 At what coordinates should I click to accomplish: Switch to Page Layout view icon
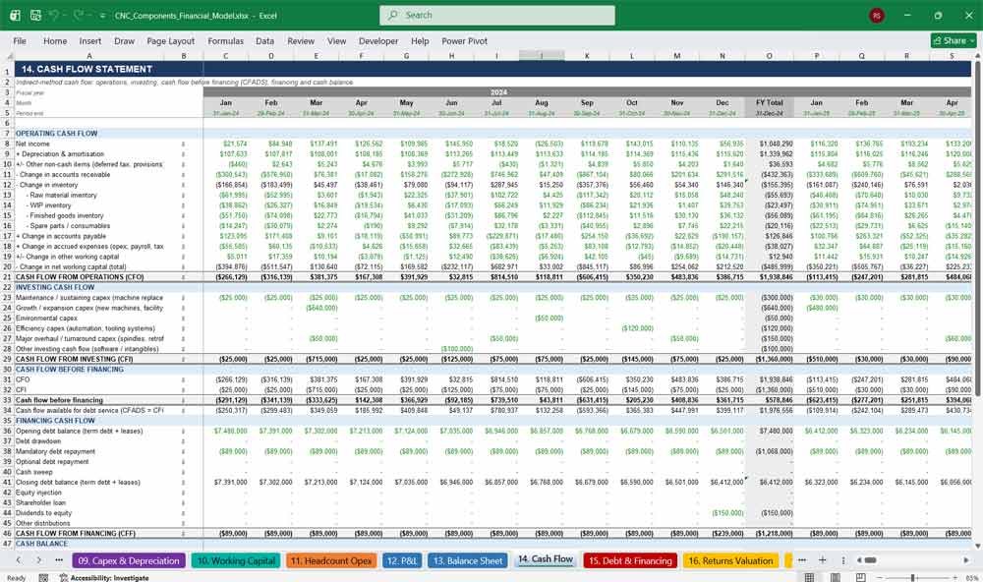tap(835, 578)
